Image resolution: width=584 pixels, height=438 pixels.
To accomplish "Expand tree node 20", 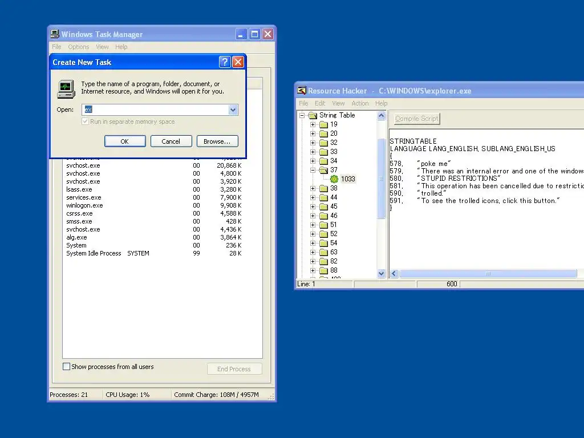I will coord(313,133).
